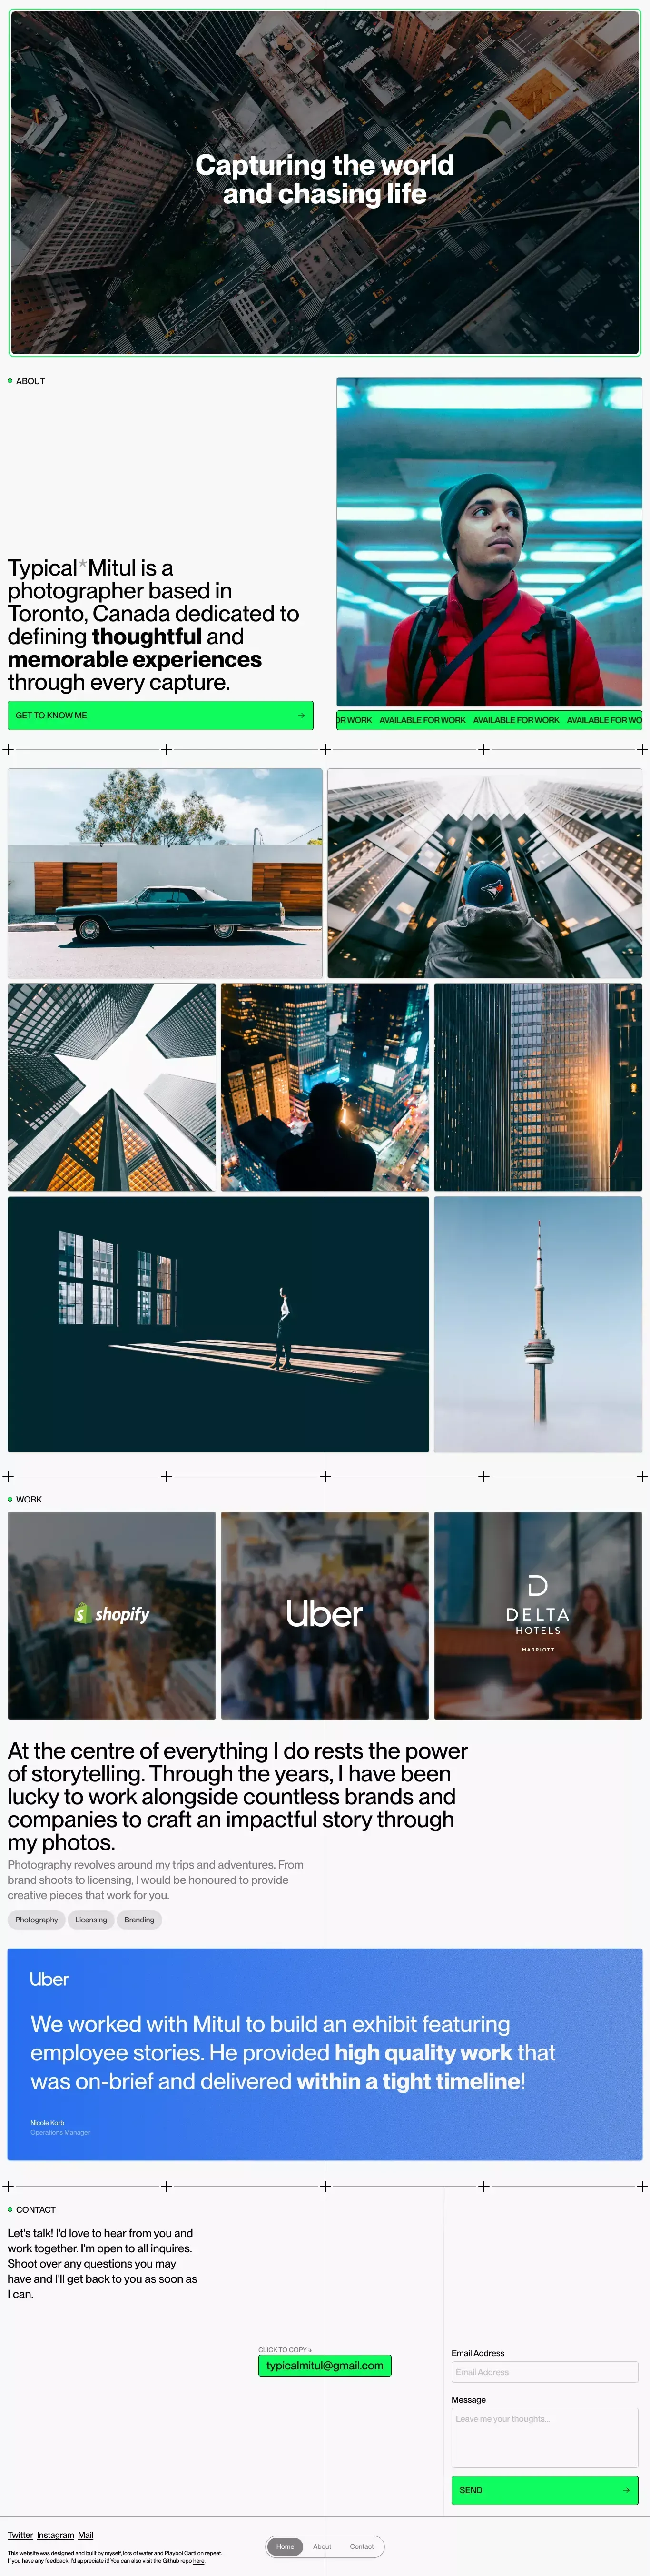
Task: Open the Instagram link in footer
Action: (x=55, y=2534)
